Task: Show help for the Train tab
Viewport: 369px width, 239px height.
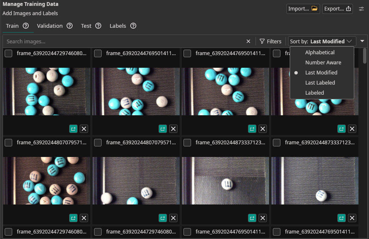Action: (26, 26)
